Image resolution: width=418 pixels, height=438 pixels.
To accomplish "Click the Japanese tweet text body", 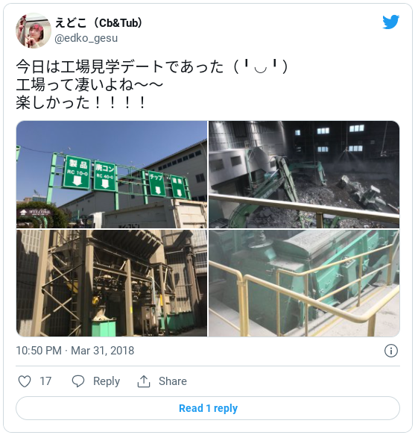I will tap(152, 84).
